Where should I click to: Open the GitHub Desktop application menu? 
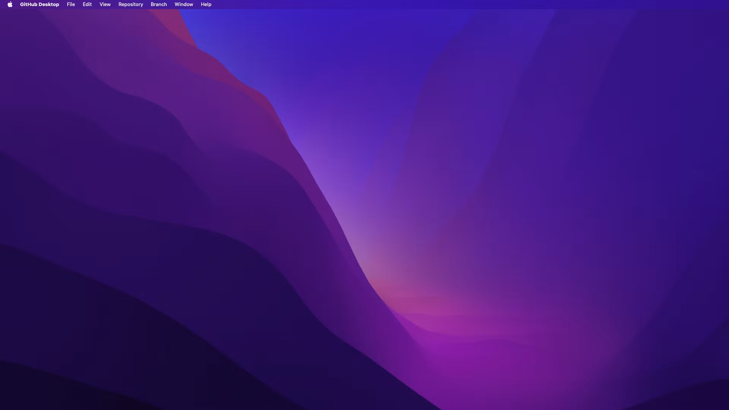pos(39,4)
